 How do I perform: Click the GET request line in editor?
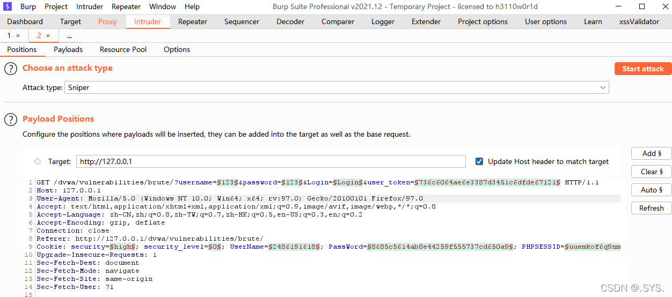point(317,182)
